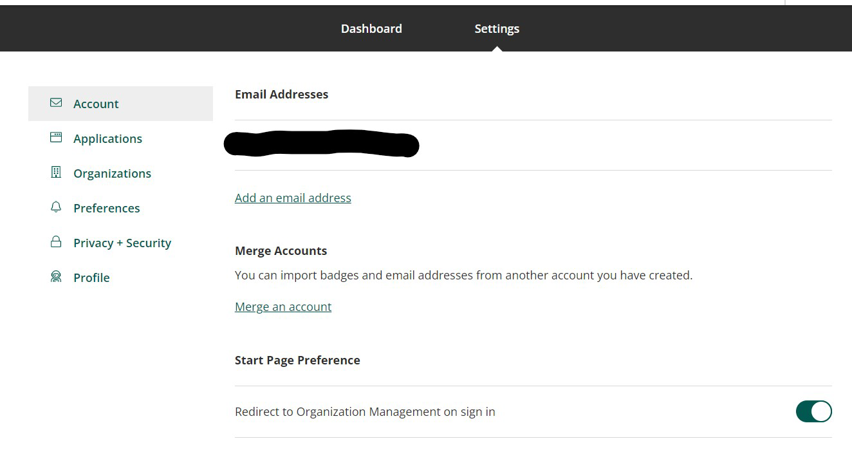Navigate to Privacy + Security label
The width and height of the screenshot is (852, 450).
click(x=122, y=243)
